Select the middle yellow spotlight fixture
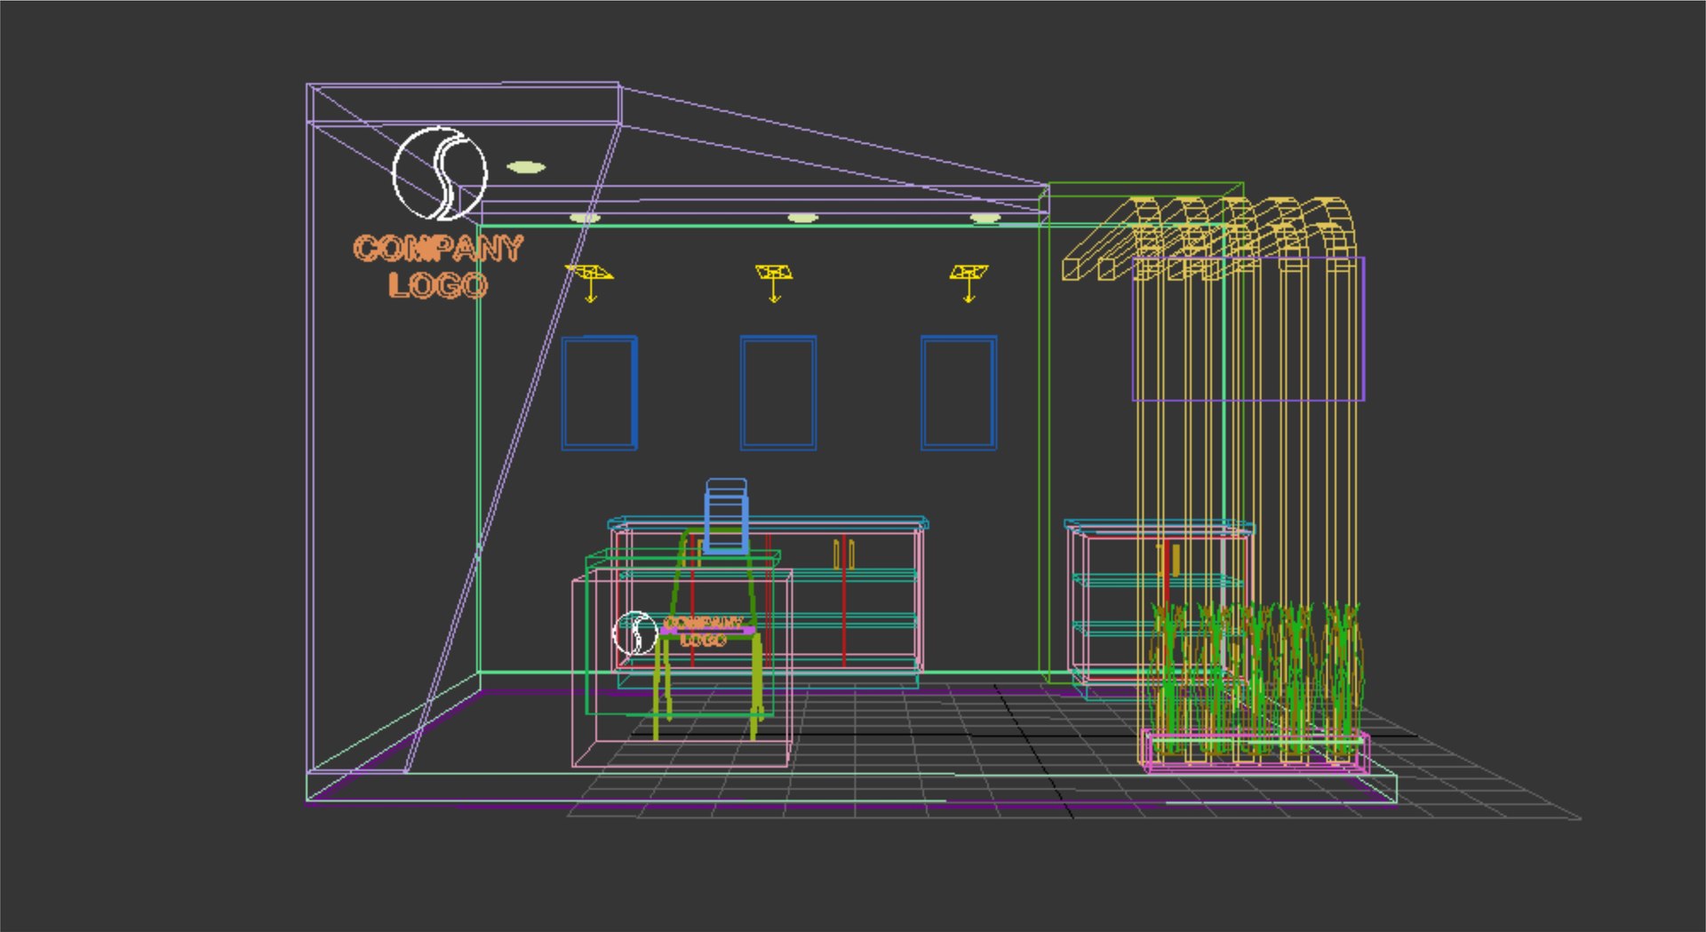The image size is (1706, 932). 774,282
